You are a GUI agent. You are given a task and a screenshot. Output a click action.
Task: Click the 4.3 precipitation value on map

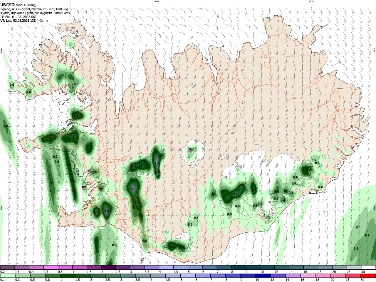click(157, 163)
